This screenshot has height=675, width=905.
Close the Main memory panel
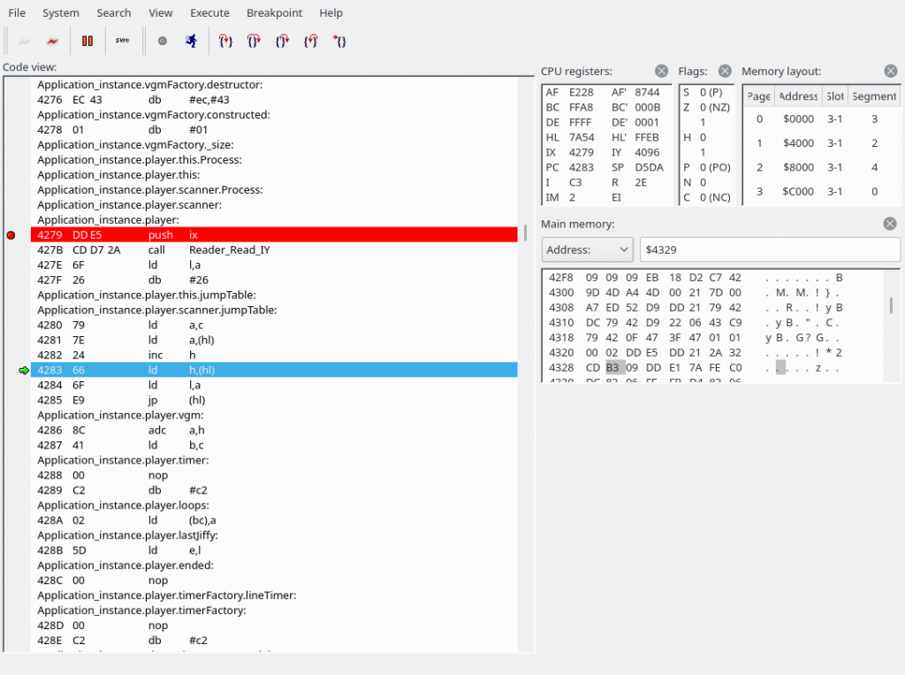pos(890,224)
